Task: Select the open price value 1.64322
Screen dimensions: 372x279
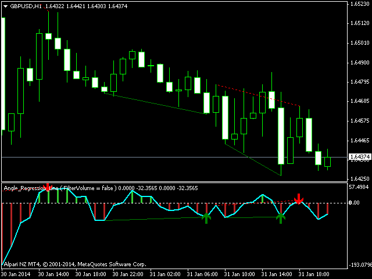Action: tap(55, 6)
